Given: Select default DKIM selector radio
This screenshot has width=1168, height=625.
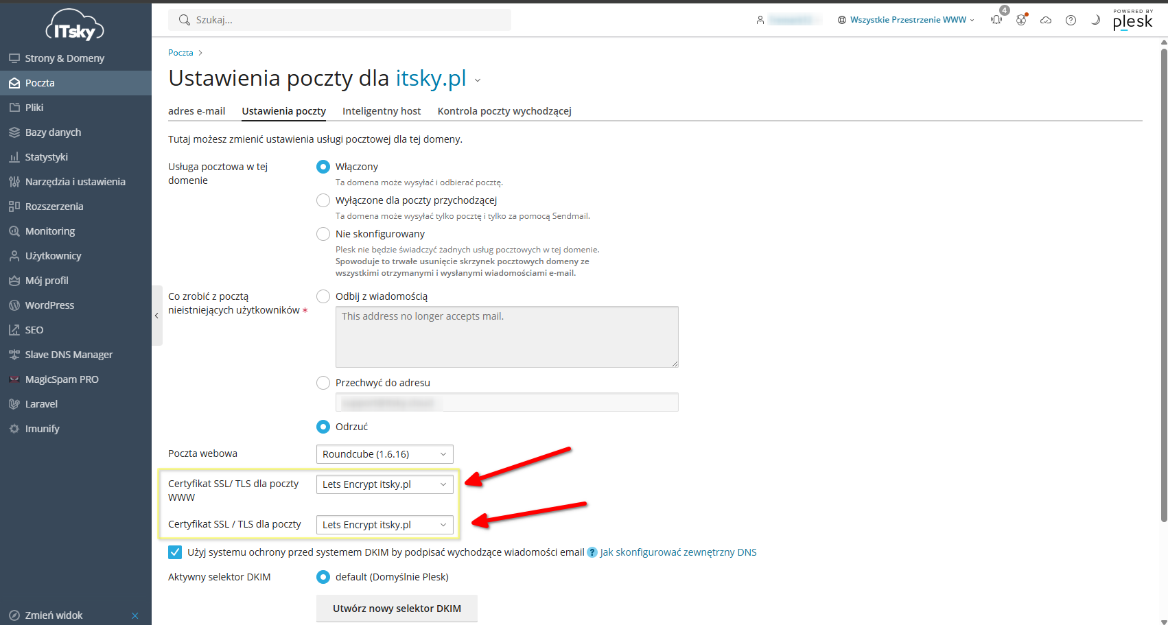Looking at the screenshot, I should tap(323, 577).
